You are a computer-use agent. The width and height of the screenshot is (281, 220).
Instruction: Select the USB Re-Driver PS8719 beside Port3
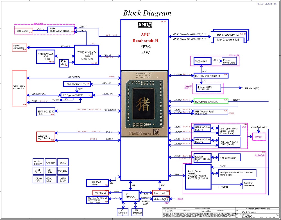[203, 128]
